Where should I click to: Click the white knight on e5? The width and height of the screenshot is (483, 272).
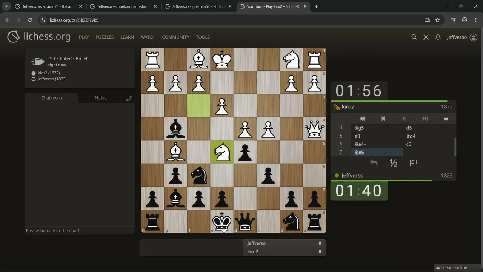[x=222, y=152]
